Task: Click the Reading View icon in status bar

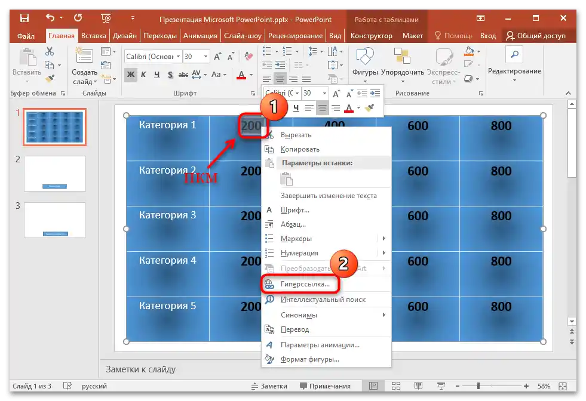Action: pyautogui.click(x=418, y=385)
